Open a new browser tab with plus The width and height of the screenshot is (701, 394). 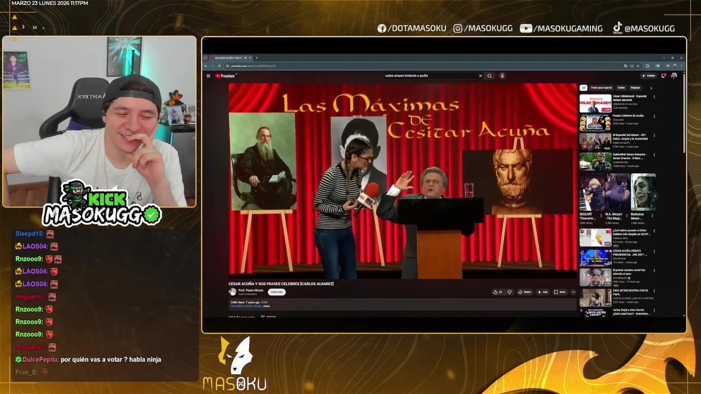[256, 58]
